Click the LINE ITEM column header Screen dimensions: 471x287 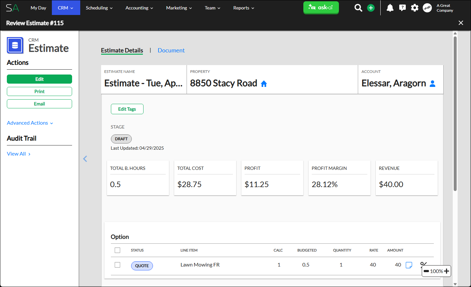click(189, 250)
